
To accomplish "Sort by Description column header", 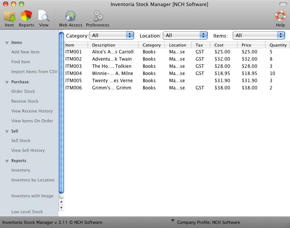I will (x=103, y=45).
